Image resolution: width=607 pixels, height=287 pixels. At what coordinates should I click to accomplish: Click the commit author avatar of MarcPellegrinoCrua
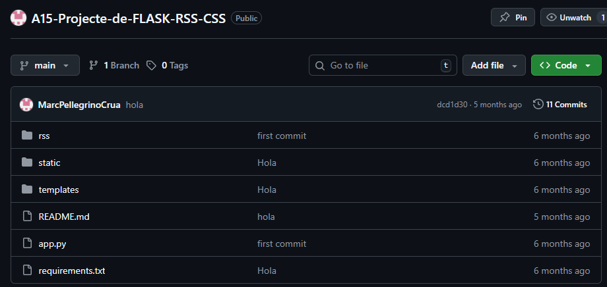click(x=26, y=105)
